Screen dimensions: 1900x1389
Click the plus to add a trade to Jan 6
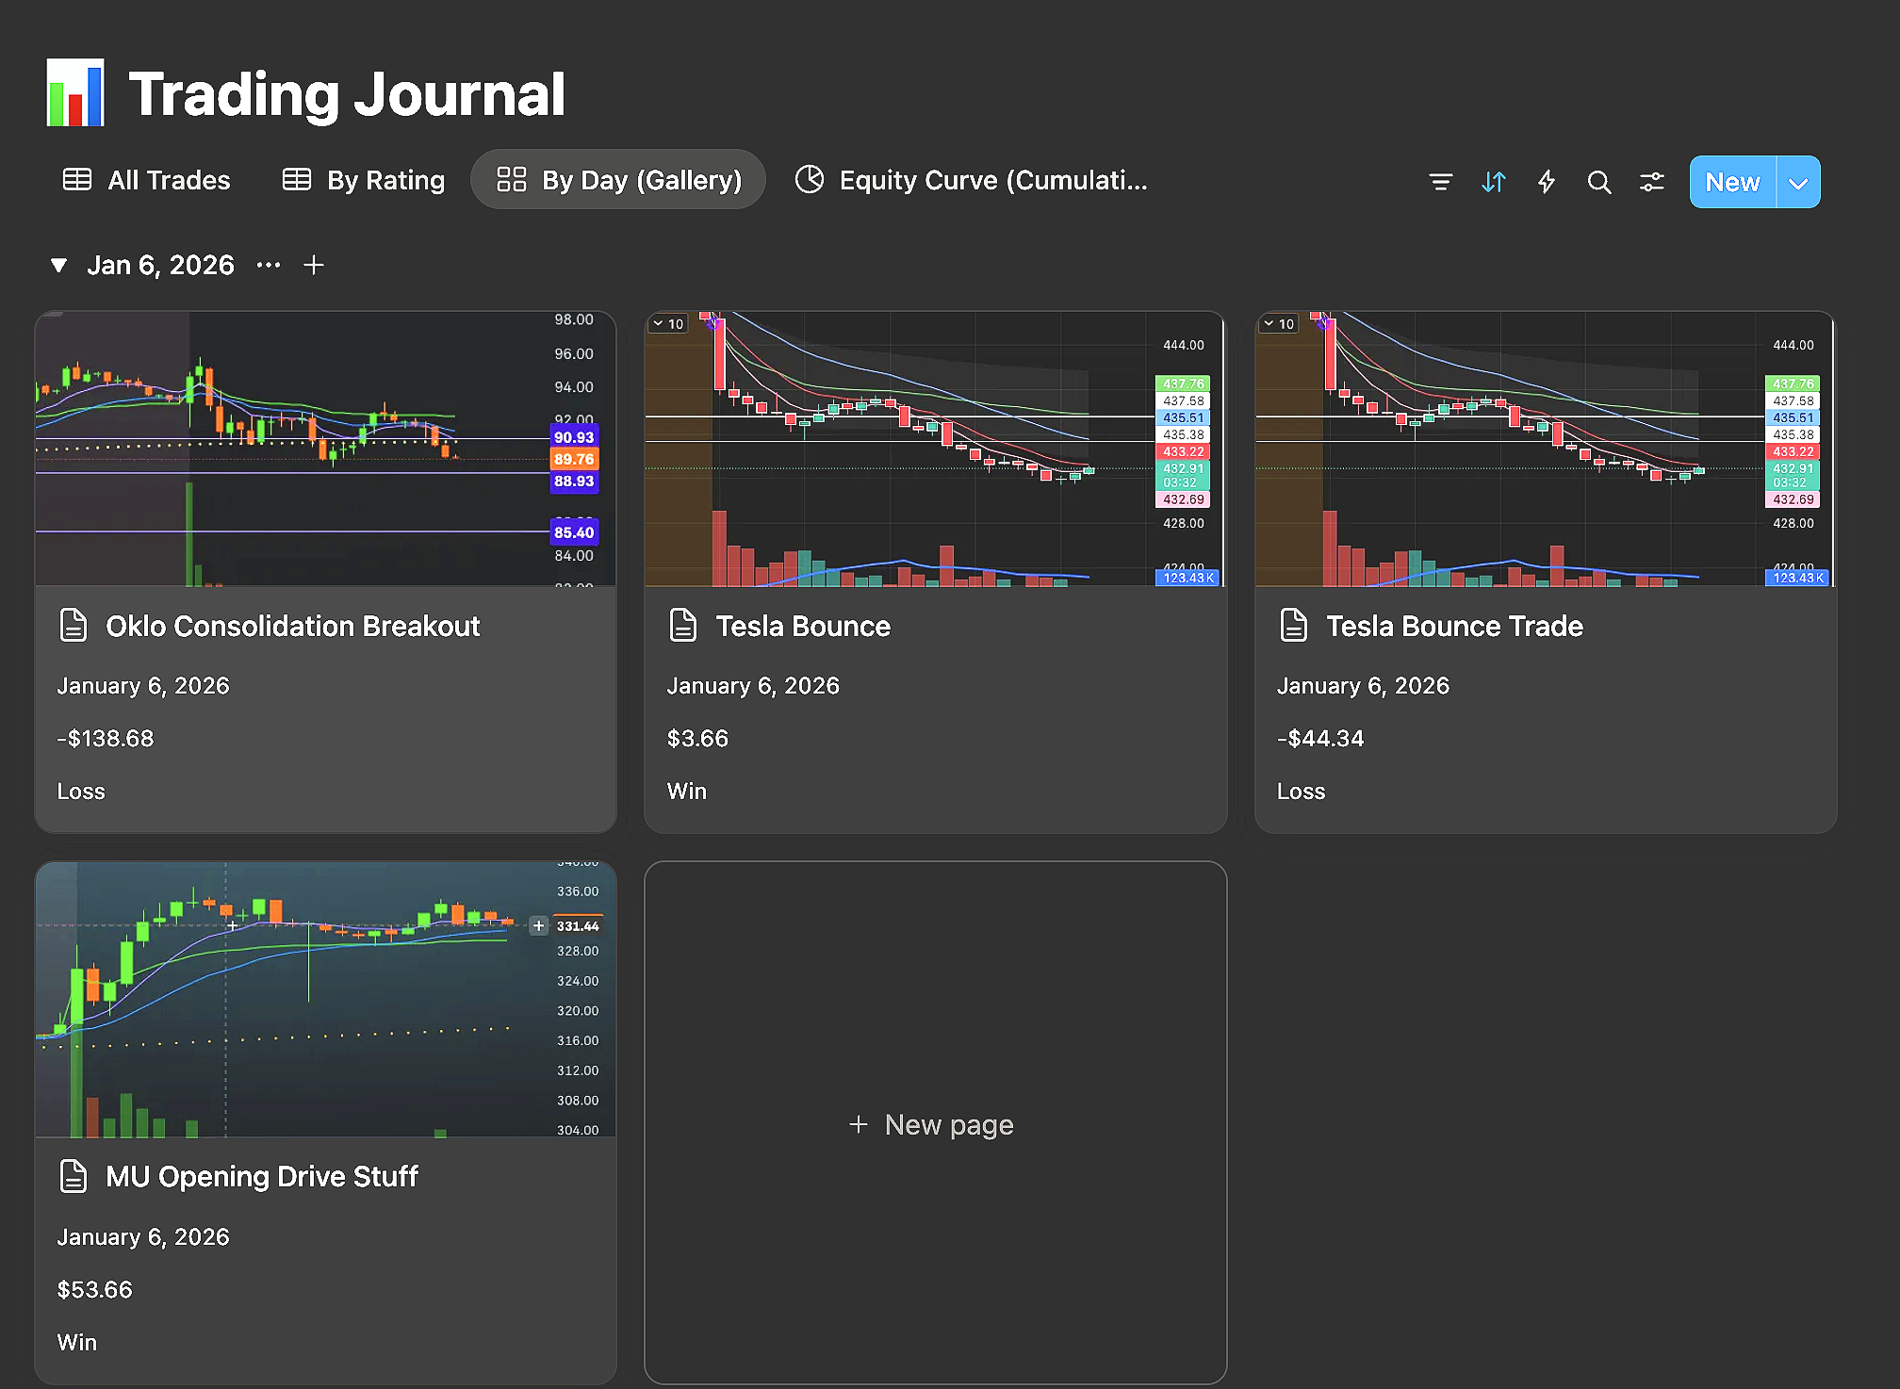pos(313,265)
